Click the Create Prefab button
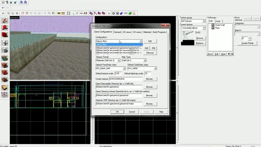Screen dimensions: 261x147 [248, 43]
